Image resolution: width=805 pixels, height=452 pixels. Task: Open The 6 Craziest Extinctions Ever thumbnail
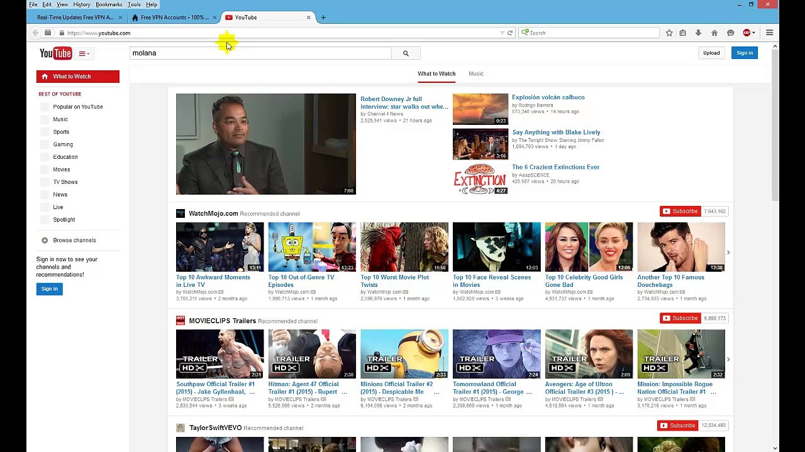480,179
